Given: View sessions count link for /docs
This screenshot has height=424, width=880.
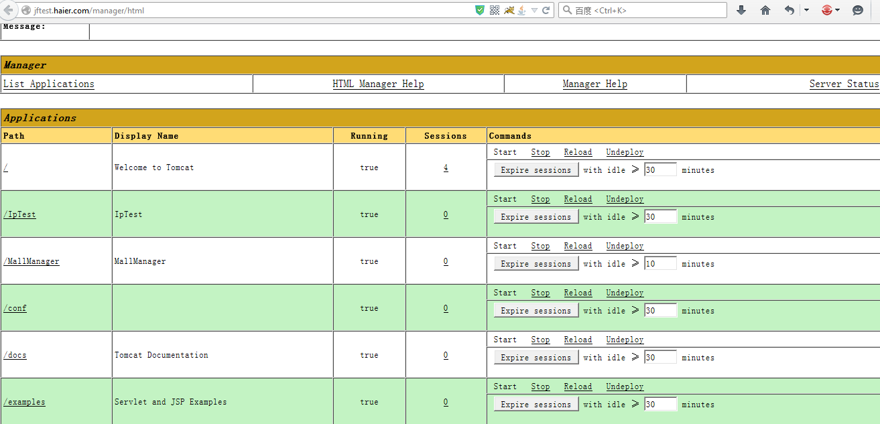Looking at the screenshot, I should coord(446,355).
